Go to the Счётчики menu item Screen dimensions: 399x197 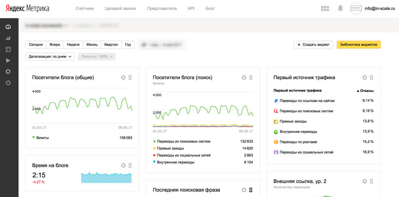[x=85, y=8]
